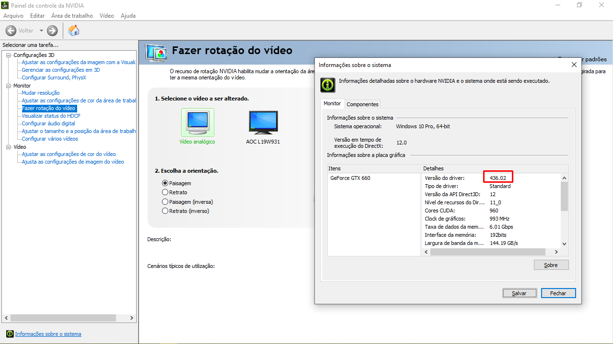This screenshot has height=344, width=613.
Task: Open the Informações sobre o sistema link
Action: tap(48, 334)
